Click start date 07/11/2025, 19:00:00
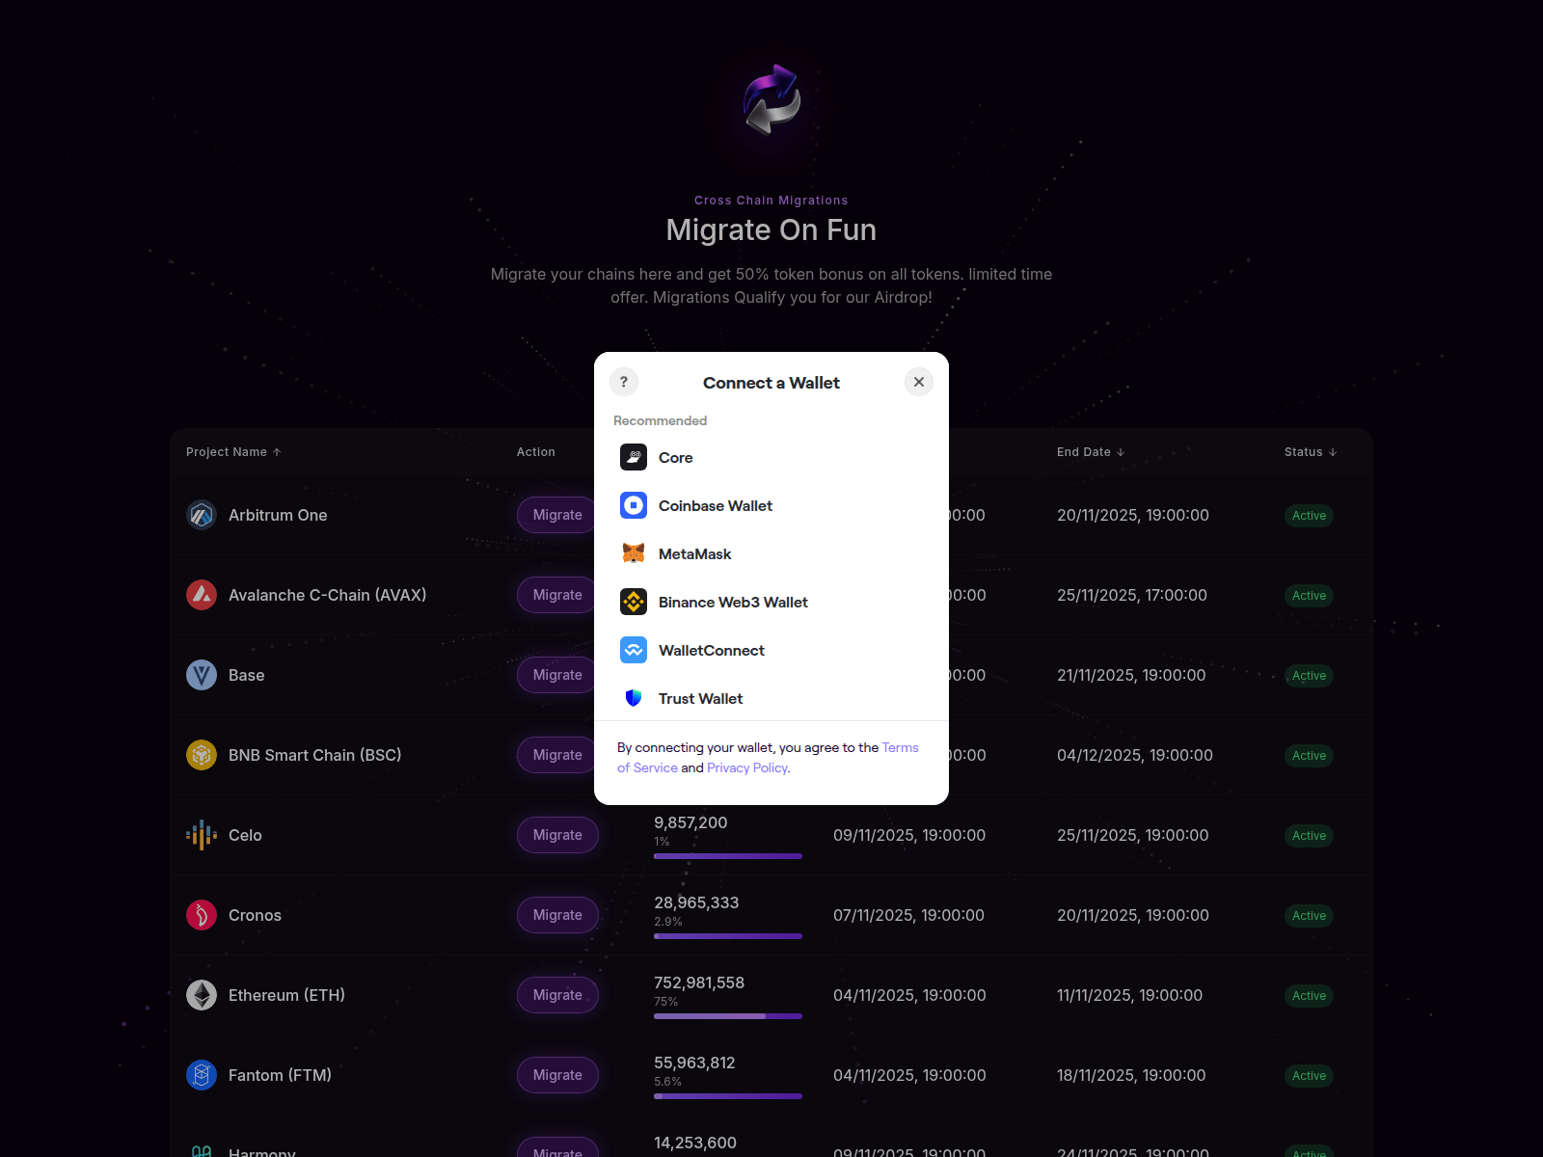Viewport: 1543px width, 1157px height. (x=908, y=915)
